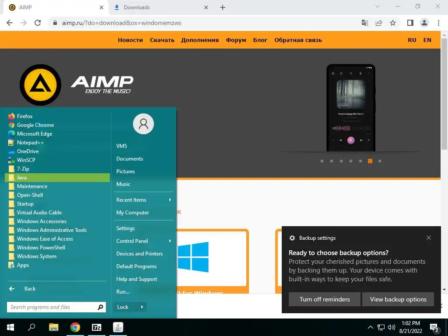Open 7-Zip from the taskbar

pyautogui.click(x=97, y=327)
